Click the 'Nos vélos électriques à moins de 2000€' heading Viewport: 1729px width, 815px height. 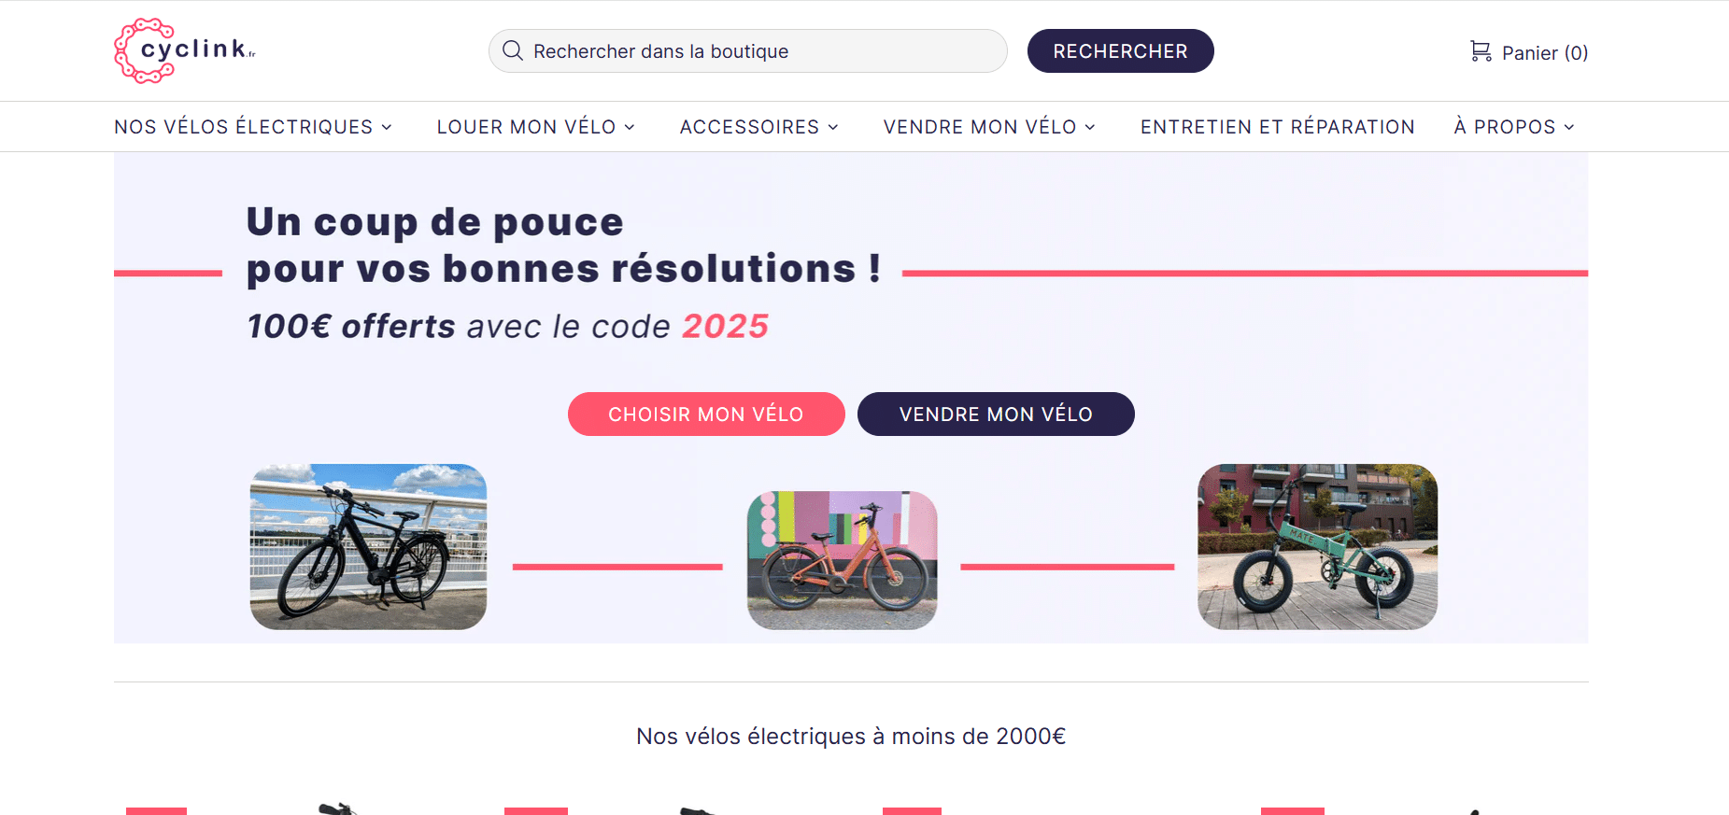pos(851,737)
